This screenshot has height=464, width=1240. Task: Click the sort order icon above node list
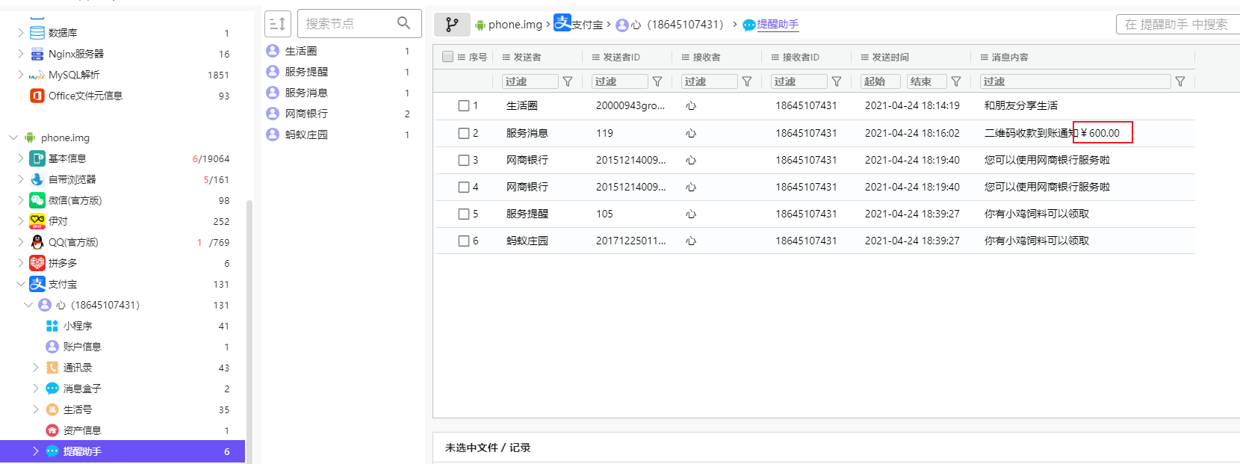click(277, 24)
